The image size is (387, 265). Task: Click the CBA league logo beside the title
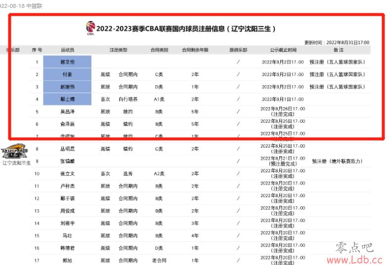click(90, 28)
